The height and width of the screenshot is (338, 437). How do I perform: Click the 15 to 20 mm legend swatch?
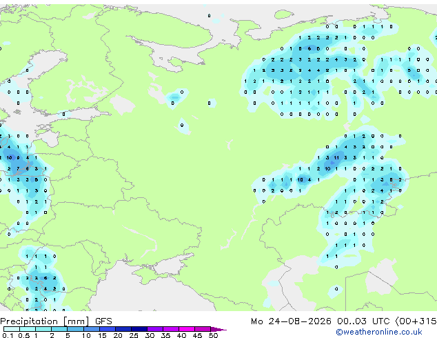108,329
